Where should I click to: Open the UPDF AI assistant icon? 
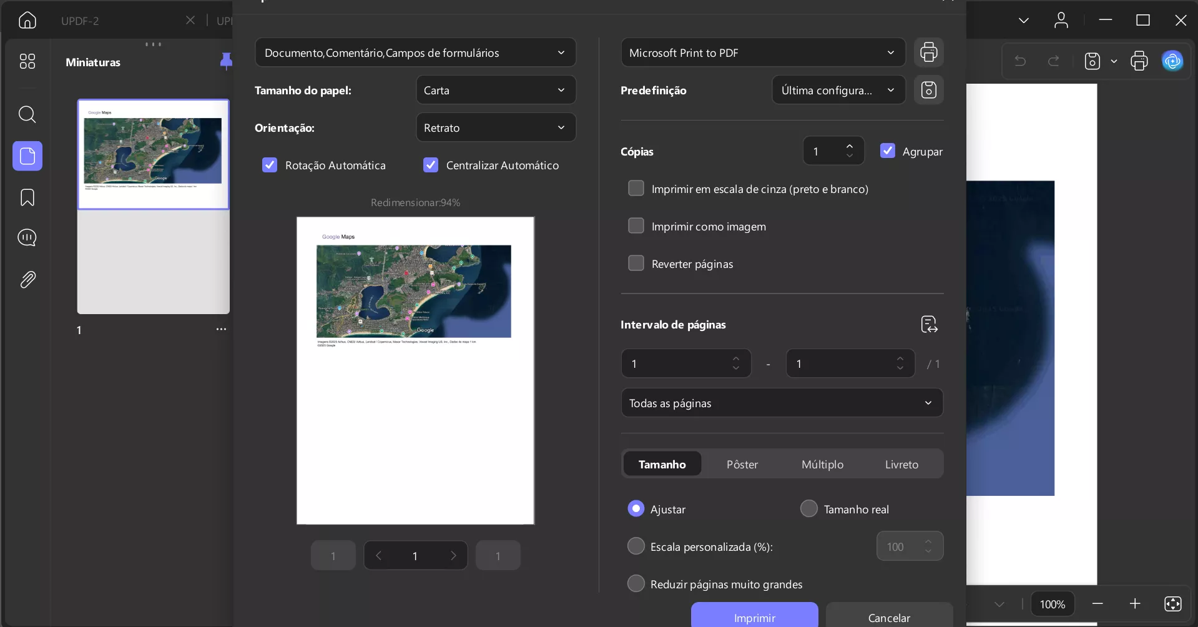click(x=1173, y=61)
